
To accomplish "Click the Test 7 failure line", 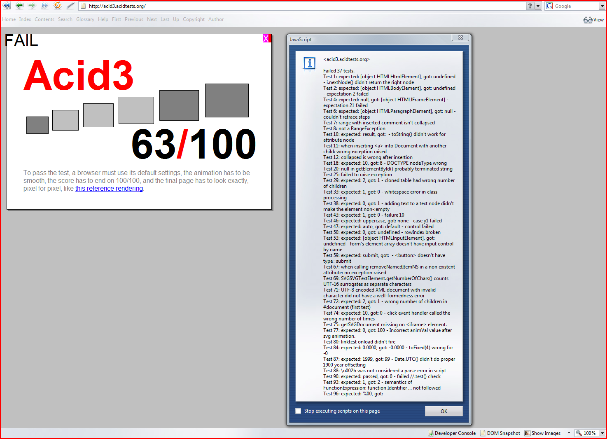I will tap(379, 123).
